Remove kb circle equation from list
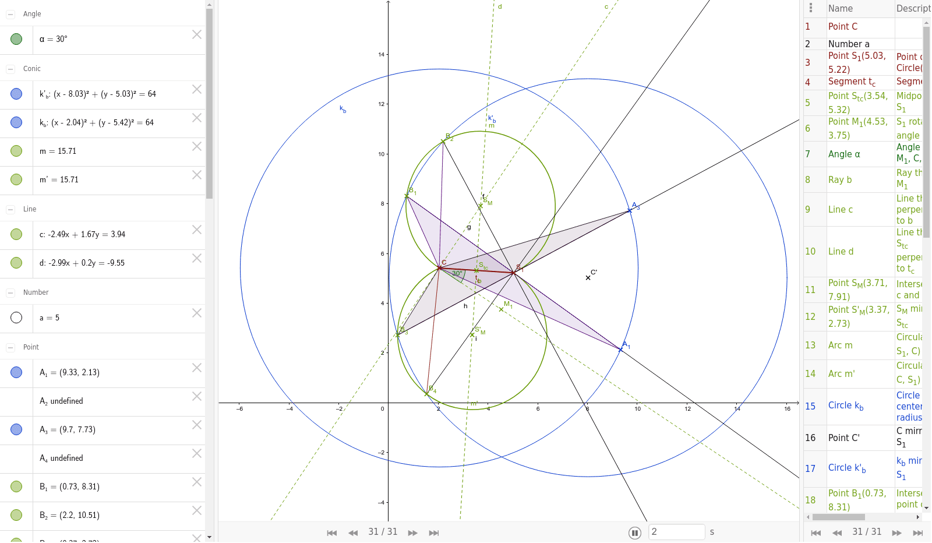The height and width of the screenshot is (543, 932). pos(197,118)
